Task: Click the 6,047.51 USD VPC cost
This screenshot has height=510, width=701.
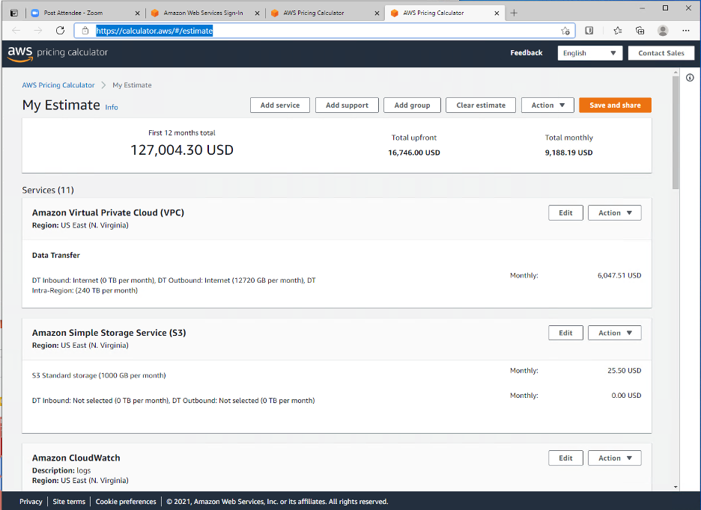Action: (x=619, y=275)
